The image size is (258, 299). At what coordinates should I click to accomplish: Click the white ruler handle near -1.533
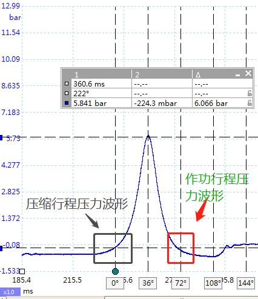point(22,271)
